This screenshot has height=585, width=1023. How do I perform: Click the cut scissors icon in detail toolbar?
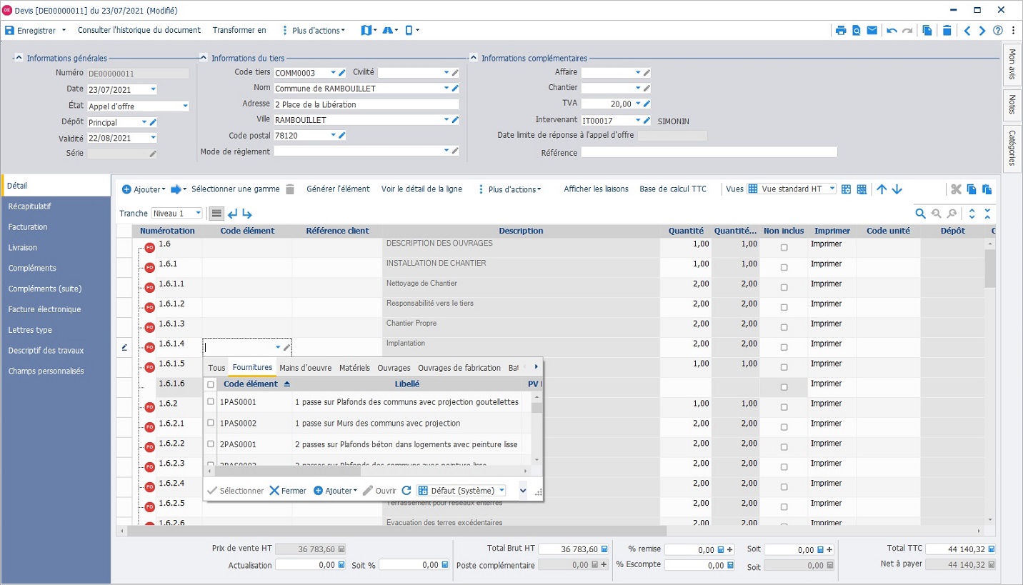pos(956,189)
